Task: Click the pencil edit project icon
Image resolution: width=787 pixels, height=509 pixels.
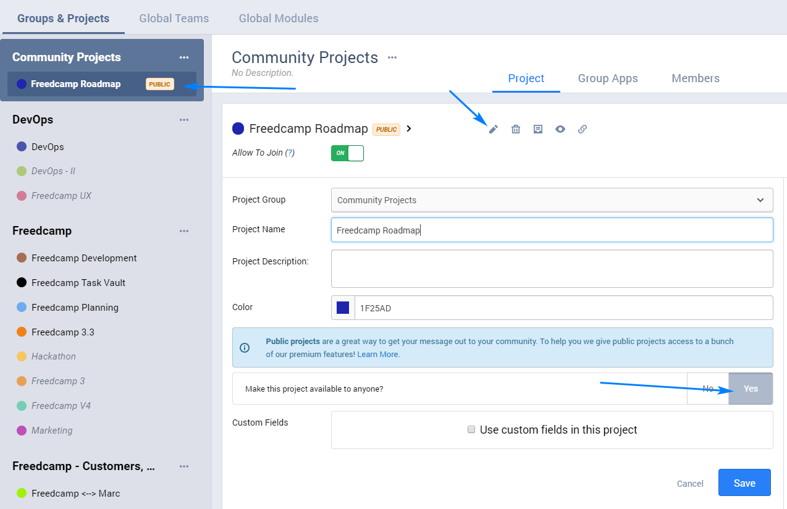Action: click(493, 129)
